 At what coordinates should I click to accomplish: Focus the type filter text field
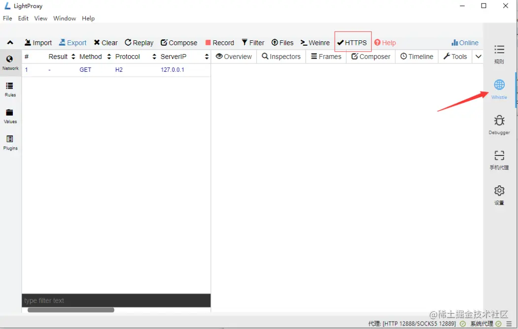point(116,300)
